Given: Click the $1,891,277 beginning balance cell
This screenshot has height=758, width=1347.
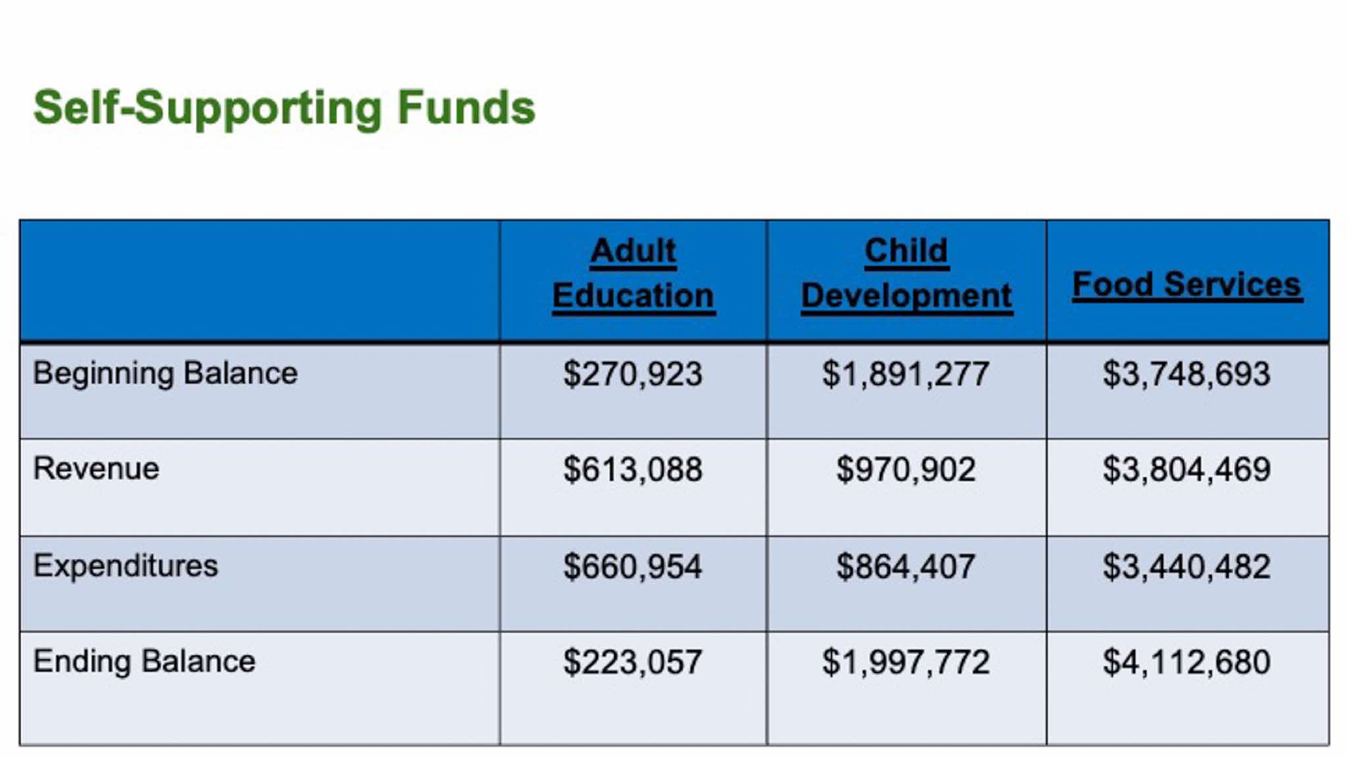Looking at the screenshot, I should coord(906,374).
